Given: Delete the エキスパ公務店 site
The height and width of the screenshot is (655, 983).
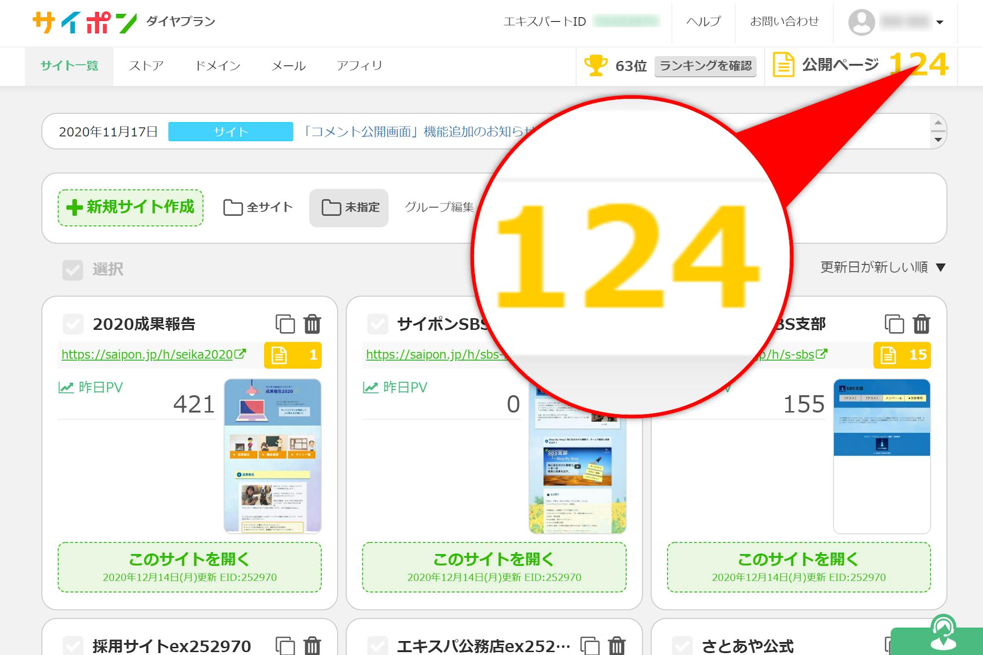Looking at the screenshot, I should pyautogui.click(x=617, y=646).
